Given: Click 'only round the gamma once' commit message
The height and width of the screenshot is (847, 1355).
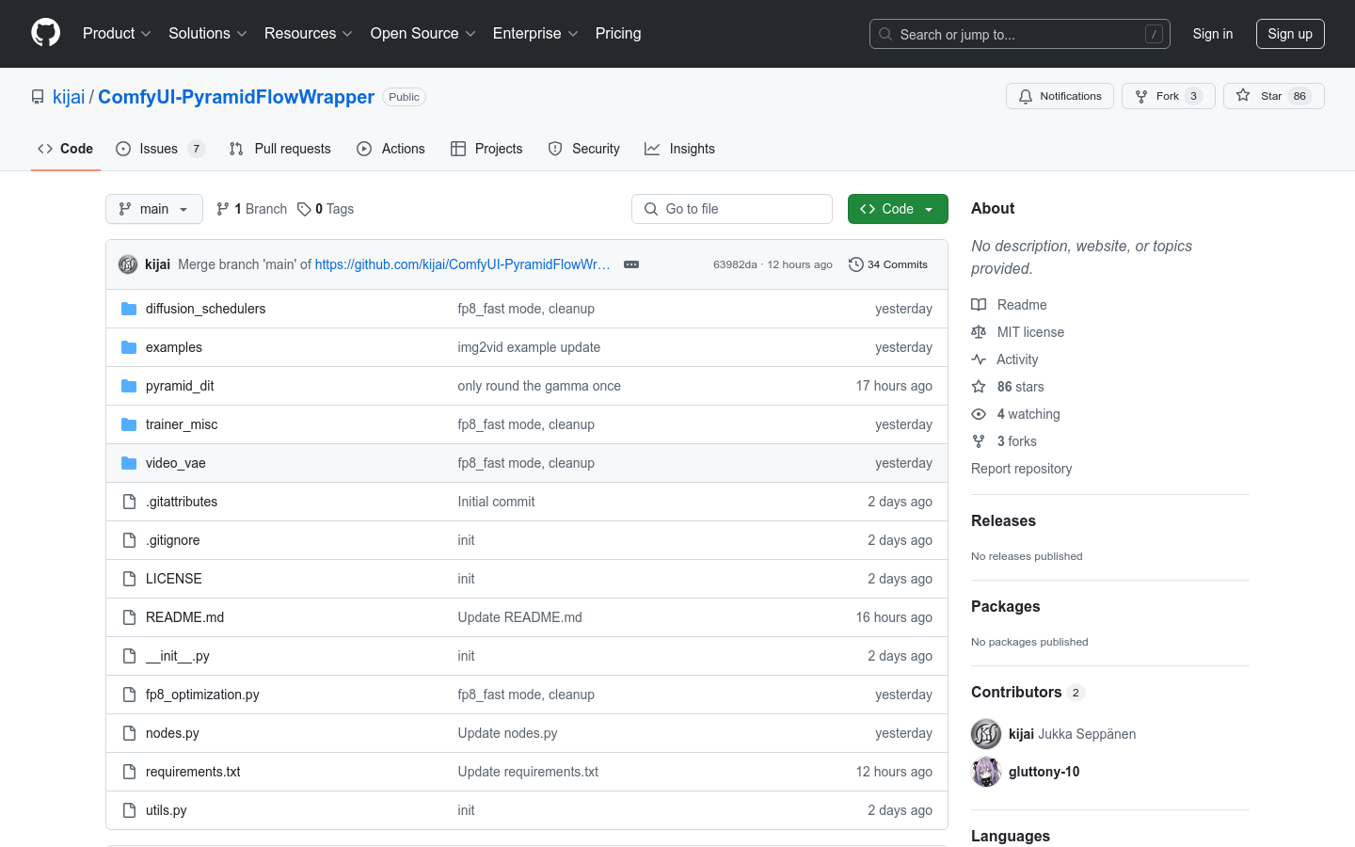Looking at the screenshot, I should [539, 386].
